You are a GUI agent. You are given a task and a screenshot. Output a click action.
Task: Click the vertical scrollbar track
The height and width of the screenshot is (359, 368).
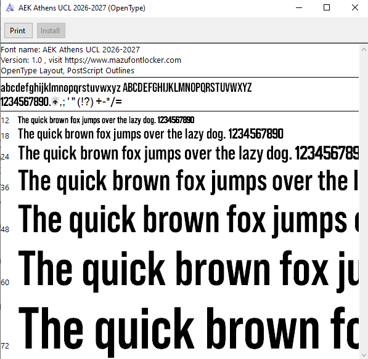[364, 201]
